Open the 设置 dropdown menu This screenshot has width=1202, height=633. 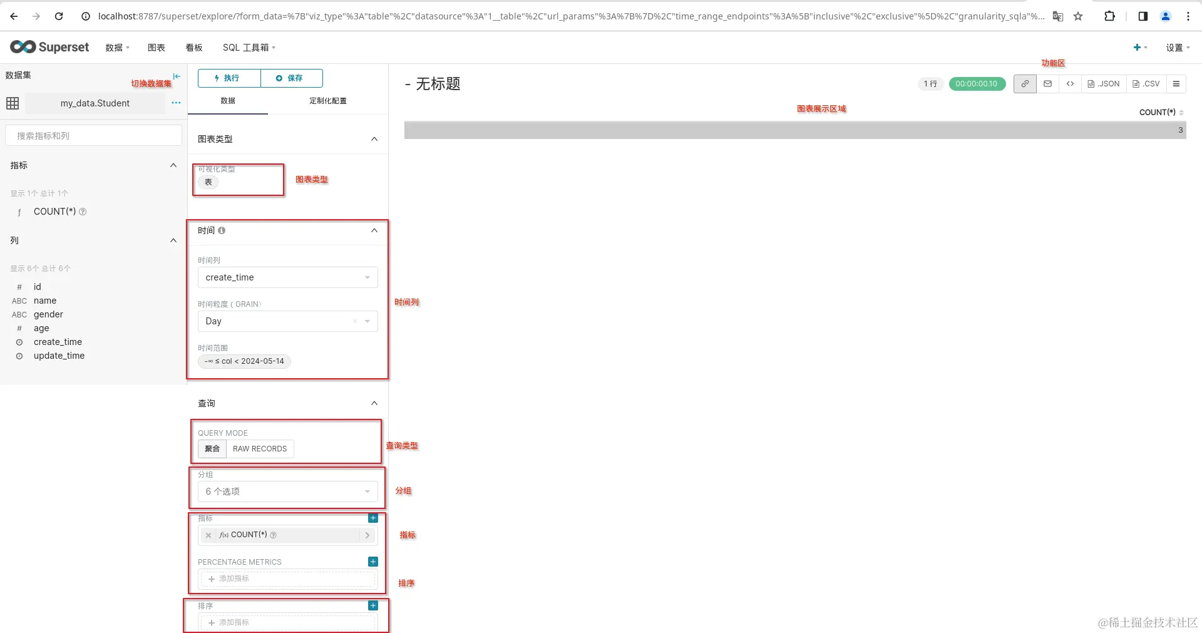[1178, 48]
